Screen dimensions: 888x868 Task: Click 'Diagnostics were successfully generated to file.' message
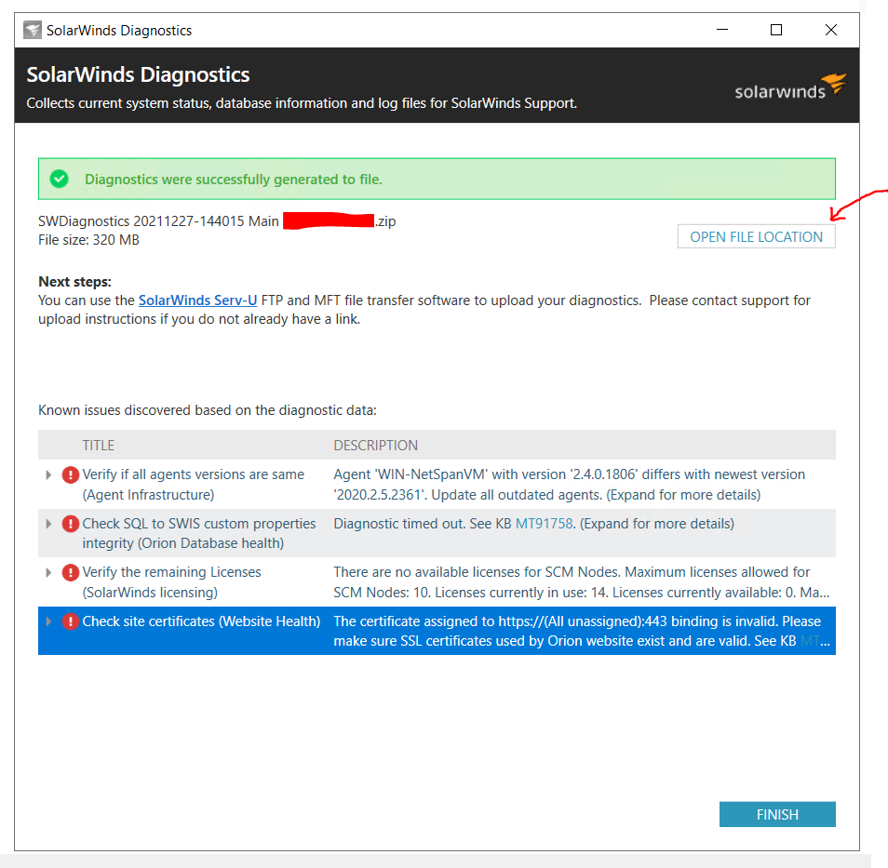click(234, 180)
